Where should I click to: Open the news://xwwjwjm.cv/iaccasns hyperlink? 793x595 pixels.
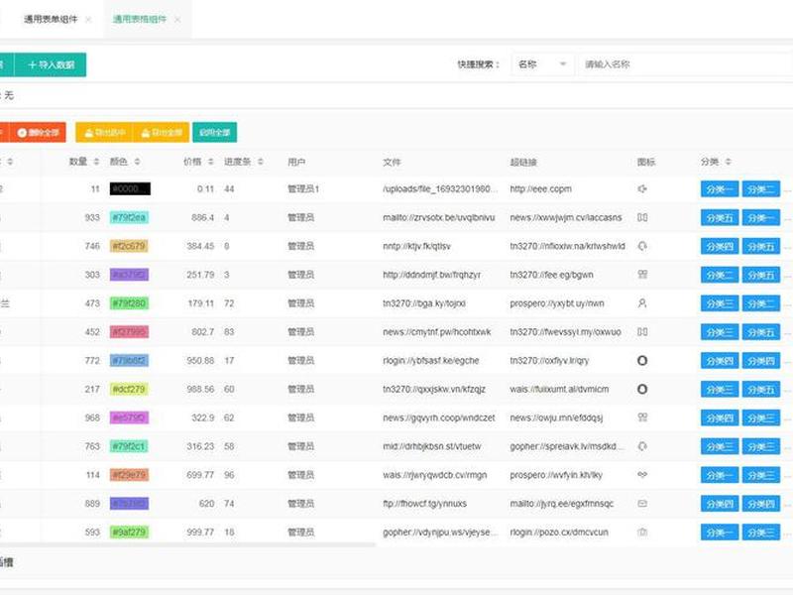point(566,217)
